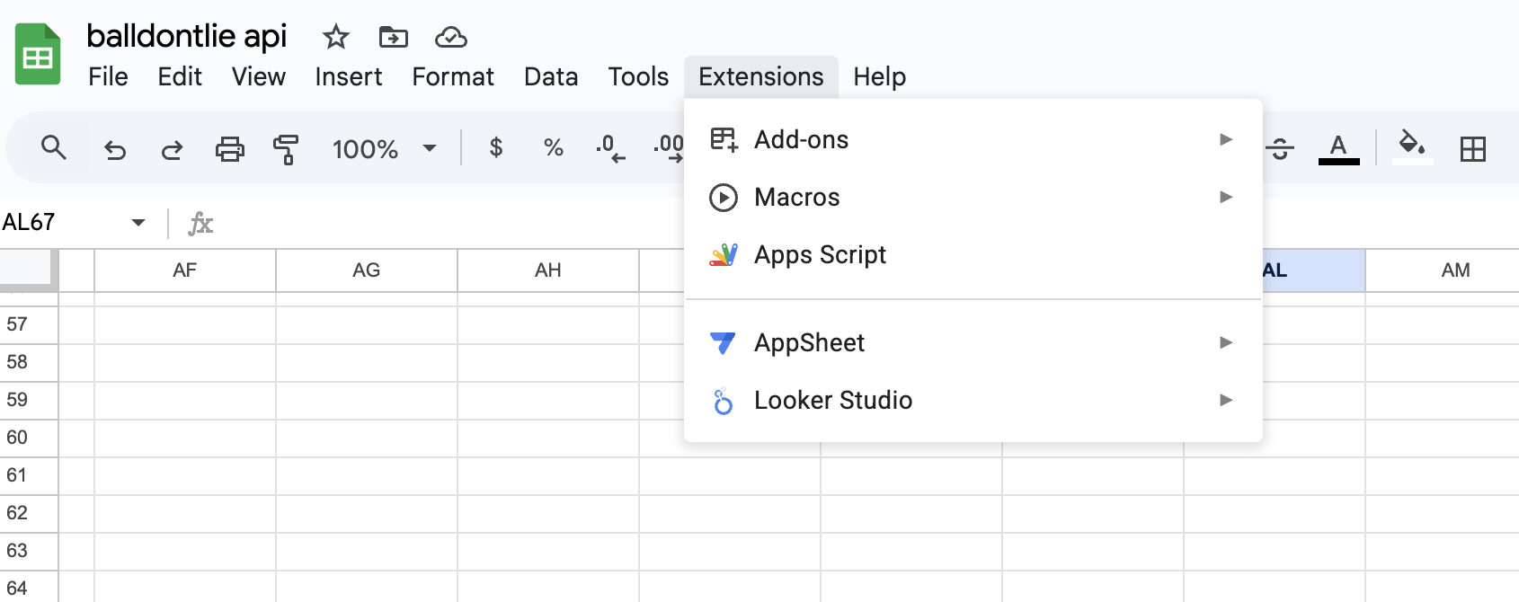Print the spreadsheet
The image size is (1519, 602).
coord(229,149)
